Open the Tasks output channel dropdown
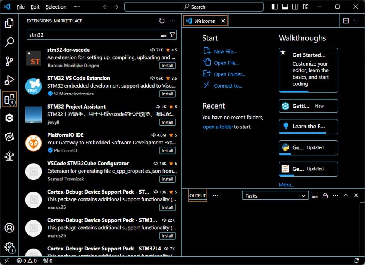 [276, 196]
